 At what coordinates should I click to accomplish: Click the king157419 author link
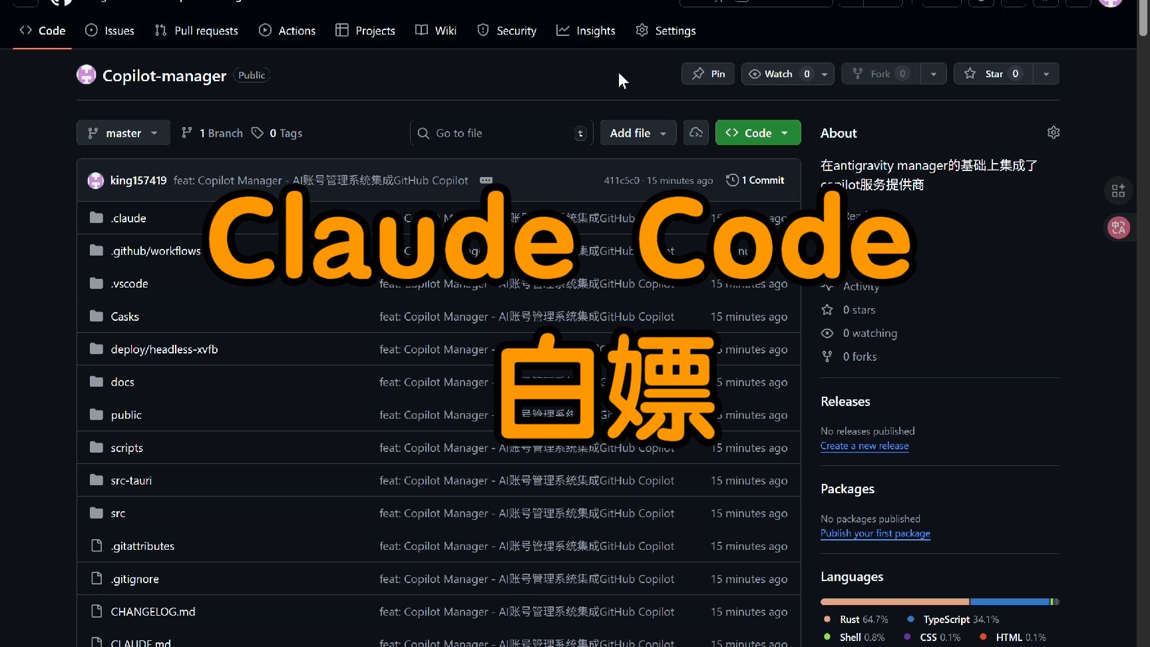click(138, 180)
